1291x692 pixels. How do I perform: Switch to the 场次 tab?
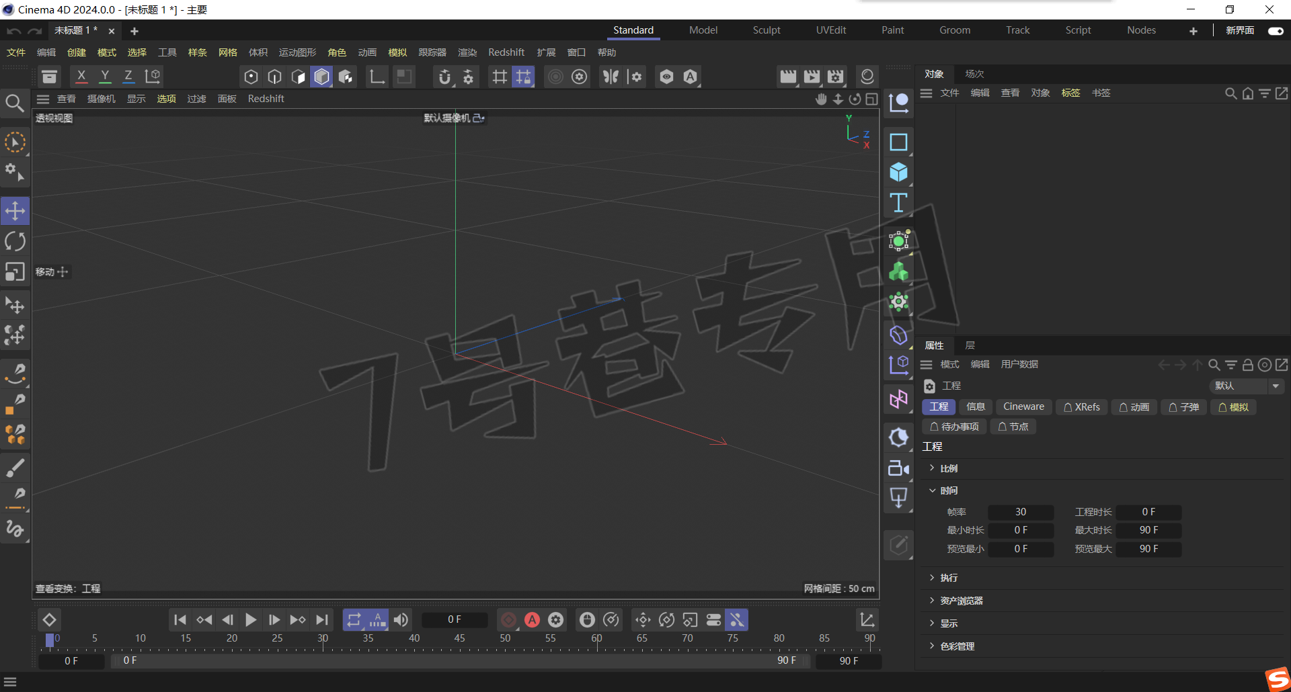[x=974, y=74]
